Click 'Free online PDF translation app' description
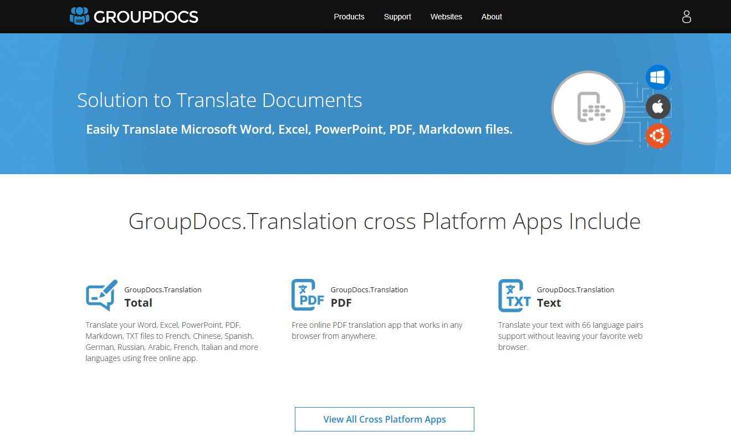 pyautogui.click(x=377, y=331)
